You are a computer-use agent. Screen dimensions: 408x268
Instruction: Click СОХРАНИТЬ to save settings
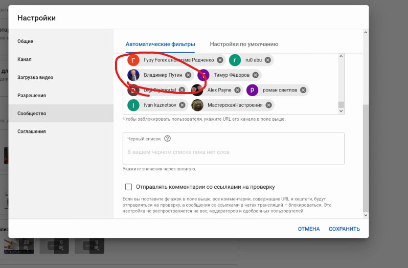344,229
